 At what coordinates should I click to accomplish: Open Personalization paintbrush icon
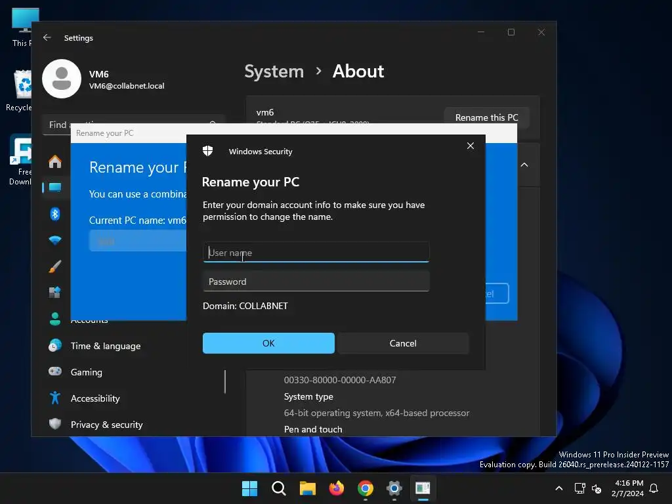pos(55,266)
